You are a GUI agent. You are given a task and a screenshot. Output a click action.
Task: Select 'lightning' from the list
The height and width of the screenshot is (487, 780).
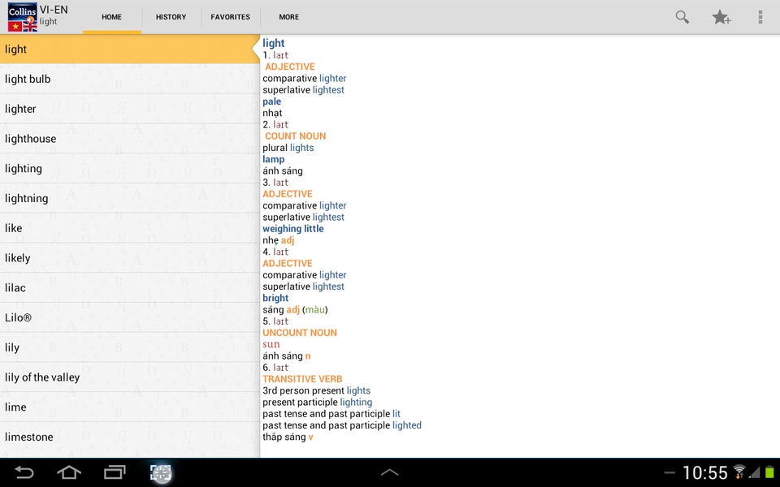[x=129, y=198]
